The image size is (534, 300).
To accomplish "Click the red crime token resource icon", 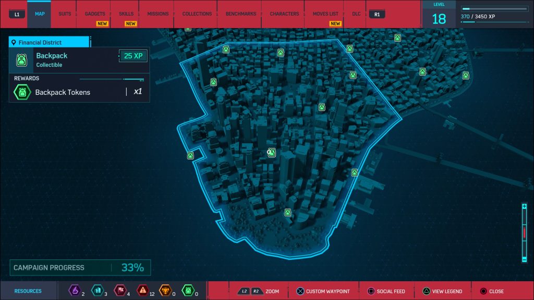I will coord(143,291).
